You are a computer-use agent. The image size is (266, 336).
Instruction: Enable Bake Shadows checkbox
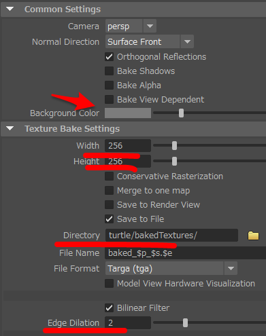pyautogui.click(x=109, y=71)
